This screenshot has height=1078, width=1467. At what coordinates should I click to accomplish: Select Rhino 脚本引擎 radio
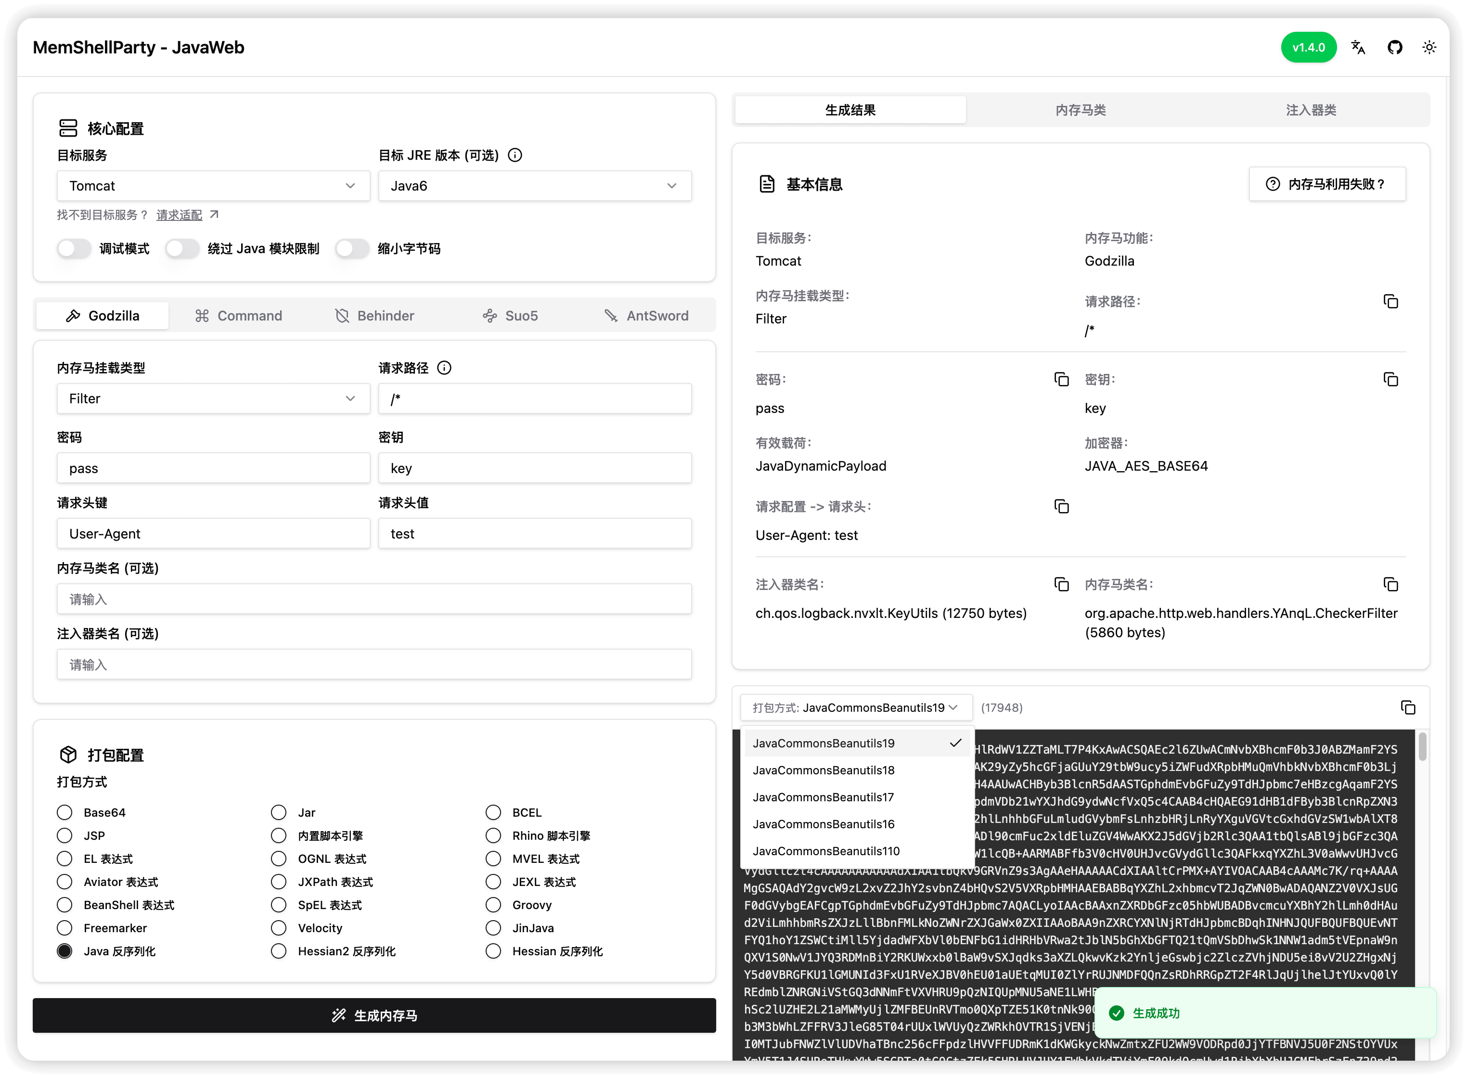pyautogui.click(x=493, y=836)
